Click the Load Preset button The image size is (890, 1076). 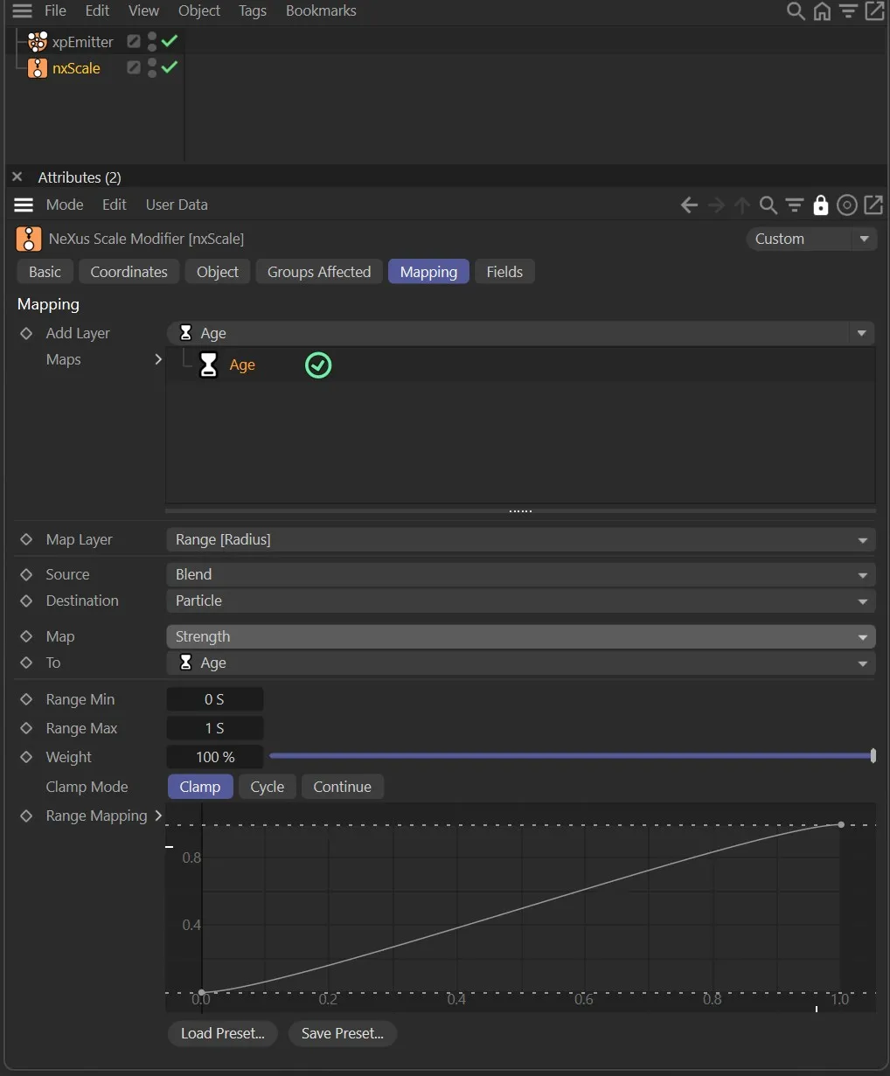click(222, 1033)
